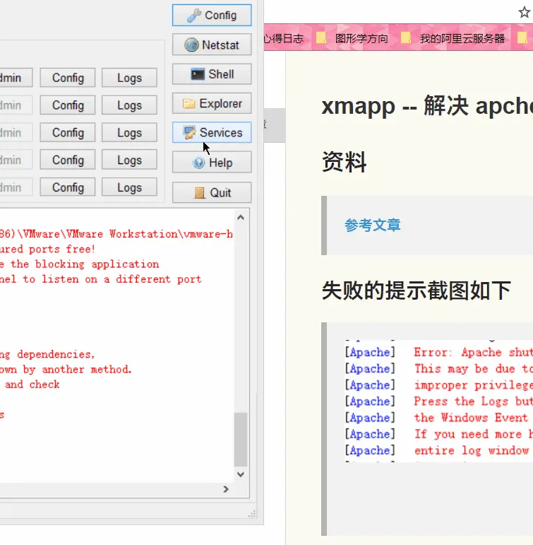Click the 资料 heading in article
533x545 pixels.
click(x=344, y=162)
